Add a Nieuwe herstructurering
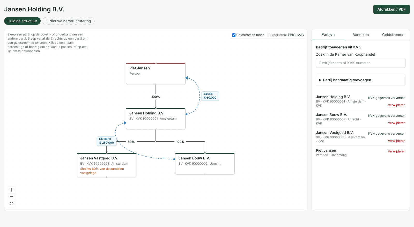Viewport: 414px width, 227px height. 69,21
